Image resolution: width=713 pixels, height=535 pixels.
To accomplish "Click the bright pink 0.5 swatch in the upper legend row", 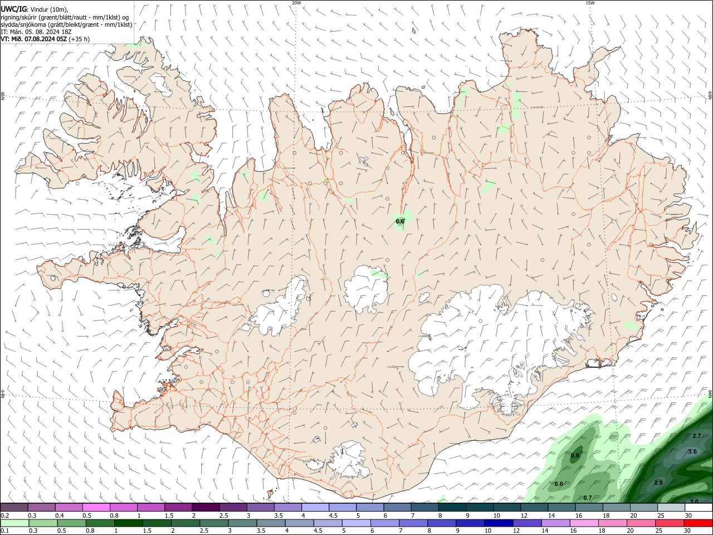I will 96,508.
